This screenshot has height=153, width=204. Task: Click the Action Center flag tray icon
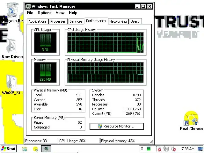(x=158, y=149)
